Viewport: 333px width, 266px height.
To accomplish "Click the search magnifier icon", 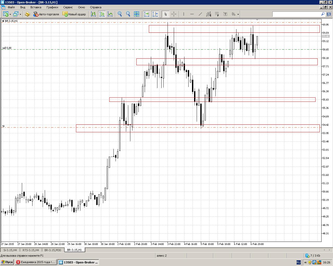I will tap(323, 14).
